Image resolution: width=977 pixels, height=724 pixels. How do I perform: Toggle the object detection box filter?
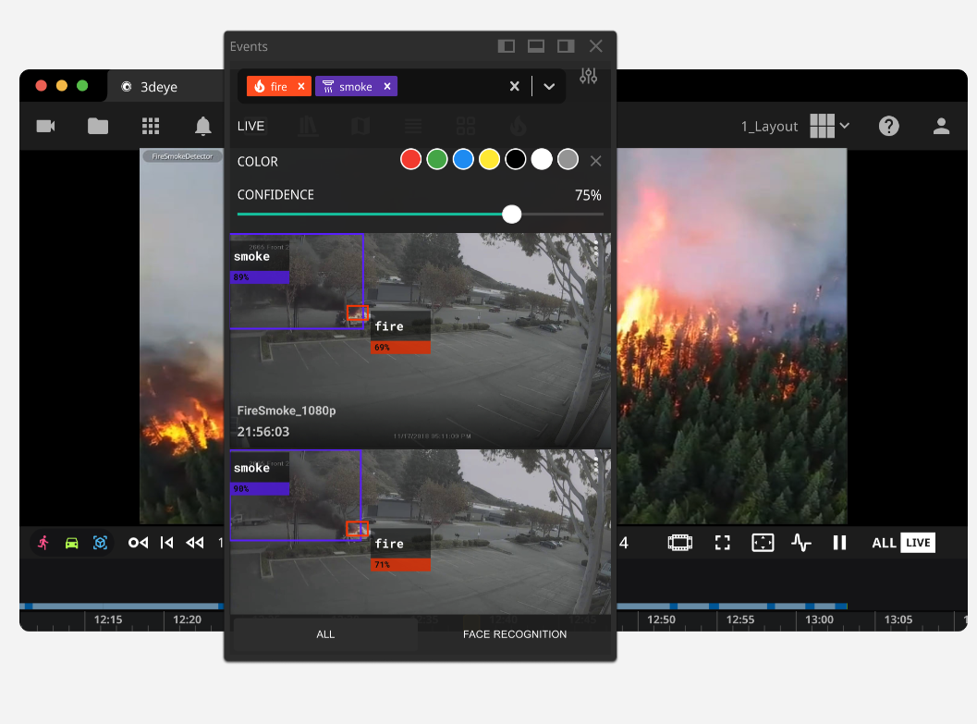tap(101, 543)
